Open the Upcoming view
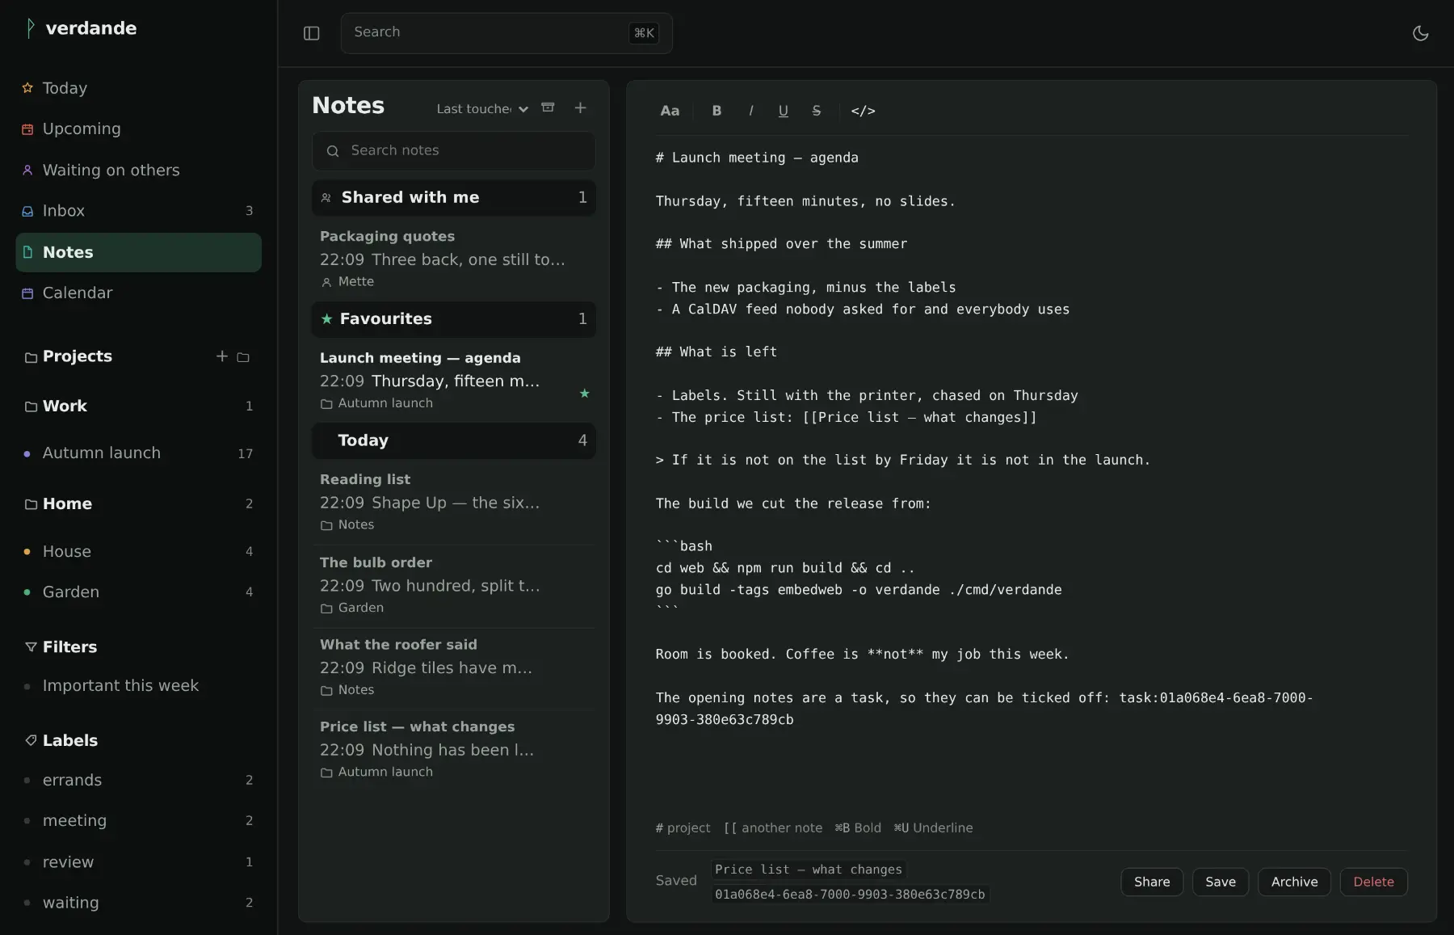This screenshot has height=935, width=1454. coord(139,128)
